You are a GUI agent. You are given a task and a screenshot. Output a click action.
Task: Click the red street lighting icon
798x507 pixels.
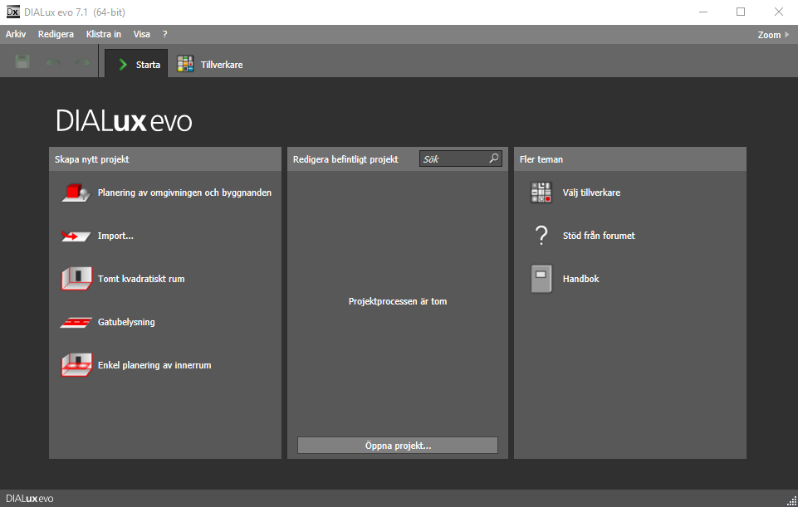tap(76, 323)
